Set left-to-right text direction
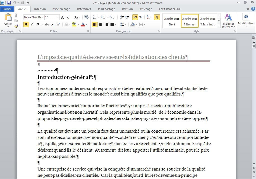256x179 pixels. click(x=135, y=17)
